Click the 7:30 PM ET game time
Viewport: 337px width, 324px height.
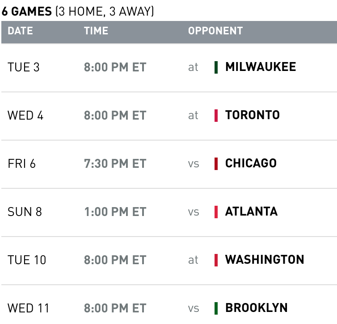(x=115, y=164)
